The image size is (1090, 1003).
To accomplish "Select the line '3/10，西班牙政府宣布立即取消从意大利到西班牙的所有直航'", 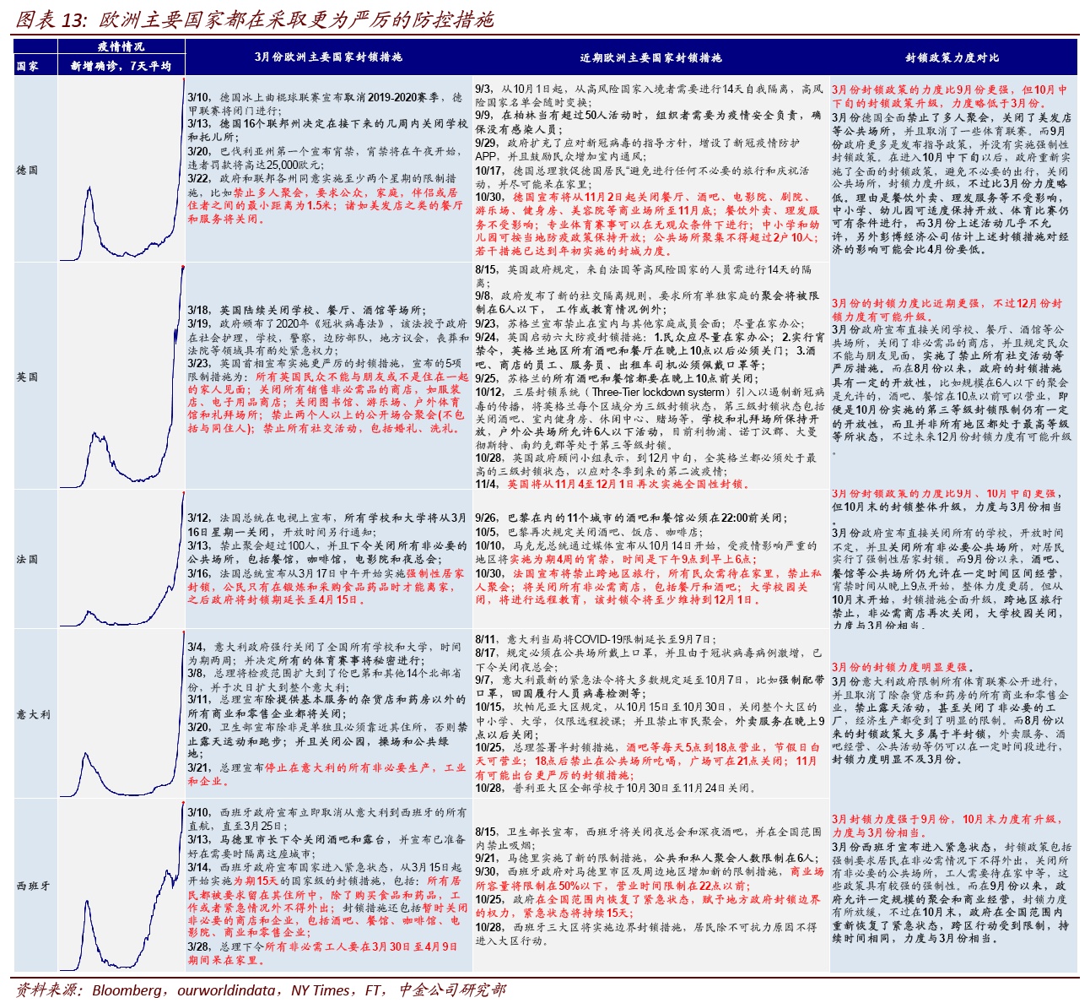I will 327,819.
